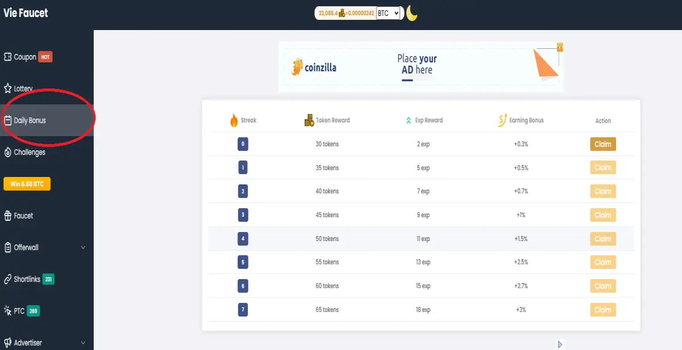The width and height of the screenshot is (682, 350).
Task: Click the Coupon ticket icon in sidebar
Action: [x=8, y=57]
